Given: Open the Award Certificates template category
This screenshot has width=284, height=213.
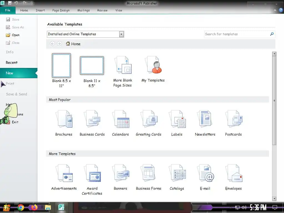Looking at the screenshot, I should click(x=92, y=179).
